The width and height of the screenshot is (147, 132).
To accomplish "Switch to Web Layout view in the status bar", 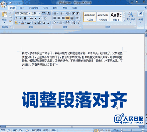I will pos(103,130).
